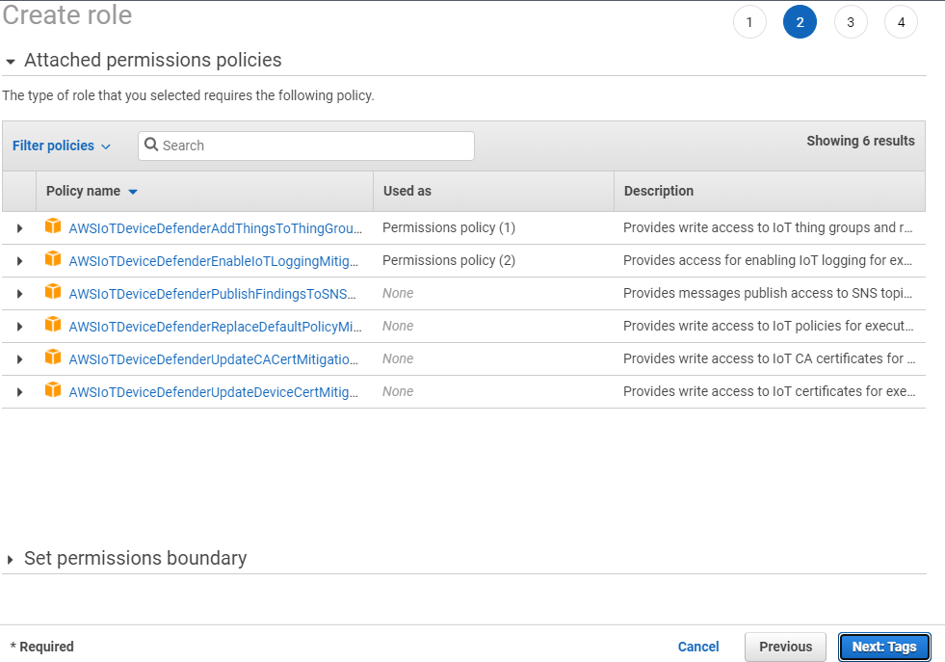Click the policy icon beside AWSIoTDeviceDefenderUpdateCACertMitigatio
This screenshot has height=662, width=945.
[53, 358]
